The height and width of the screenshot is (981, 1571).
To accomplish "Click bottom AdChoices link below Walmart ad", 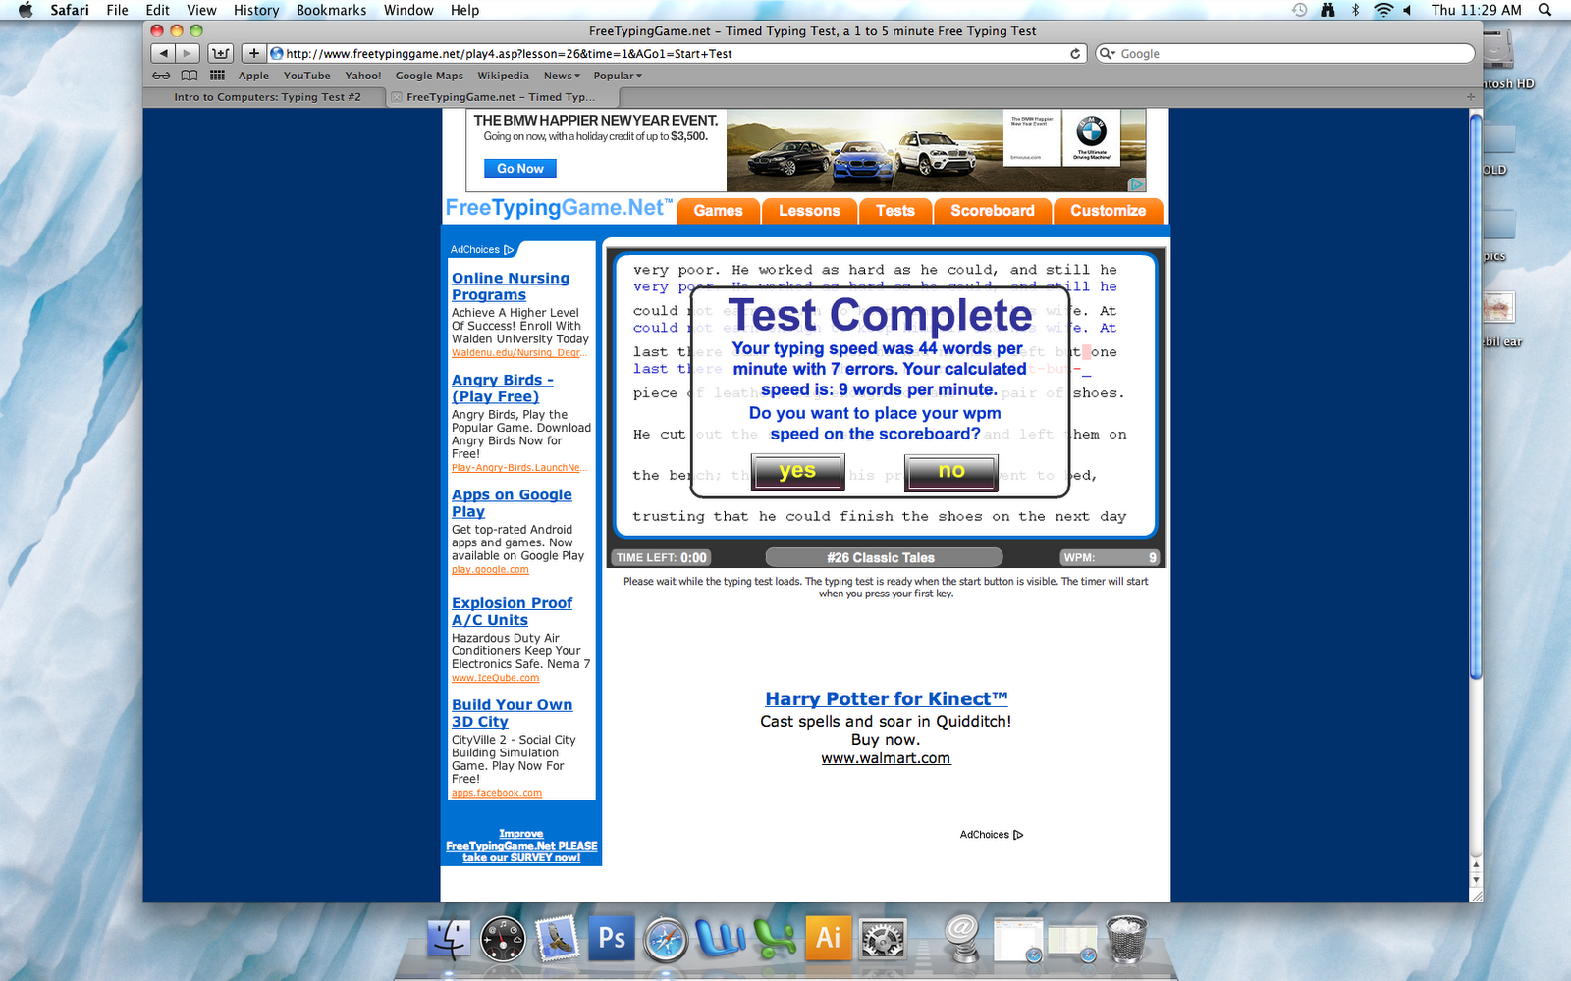I will pos(992,835).
